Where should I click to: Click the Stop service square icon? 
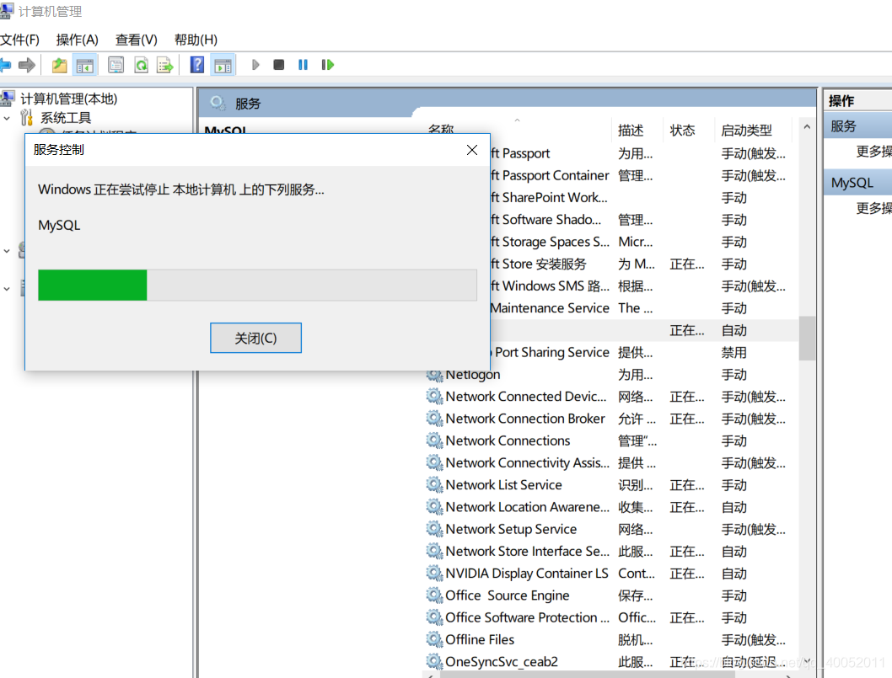click(279, 65)
